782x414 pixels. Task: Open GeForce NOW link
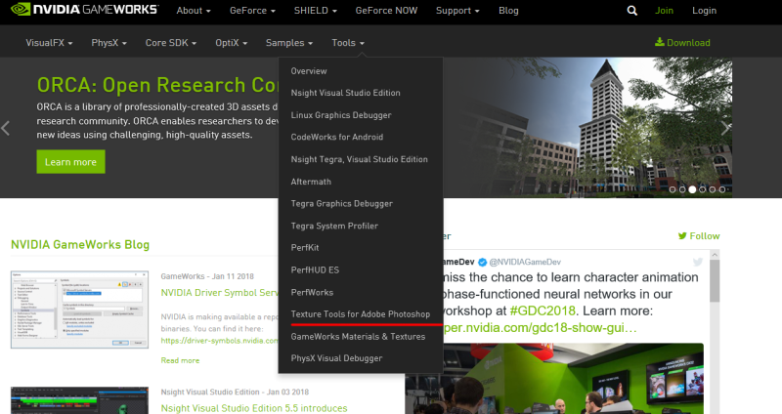click(x=386, y=11)
